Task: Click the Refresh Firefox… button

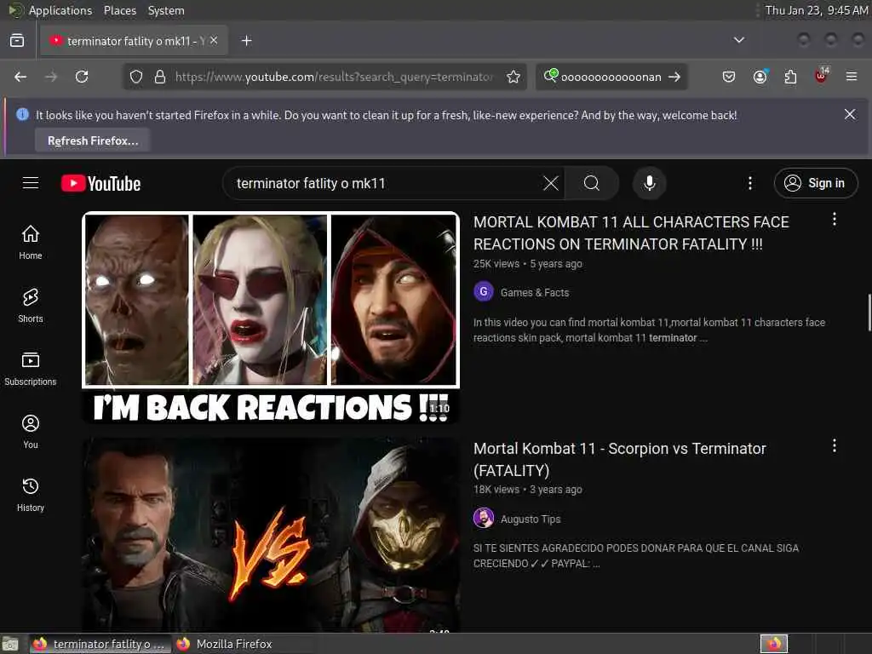Action: 93,141
